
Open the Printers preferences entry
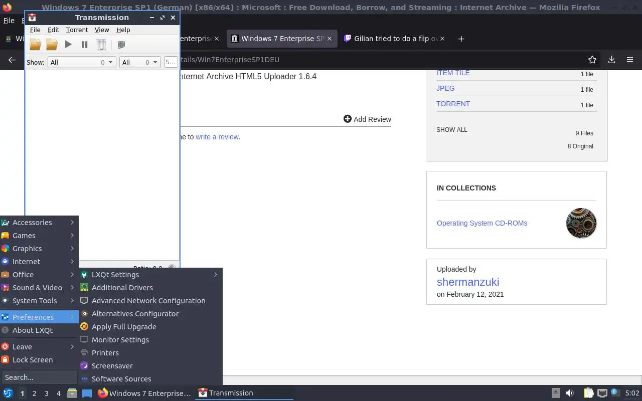click(150, 353)
